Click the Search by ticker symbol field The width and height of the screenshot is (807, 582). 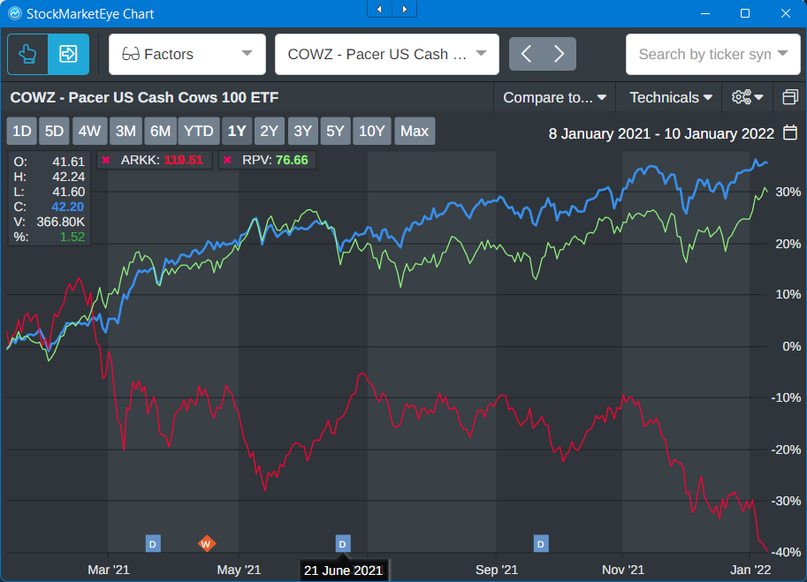click(x=704, y=54)
